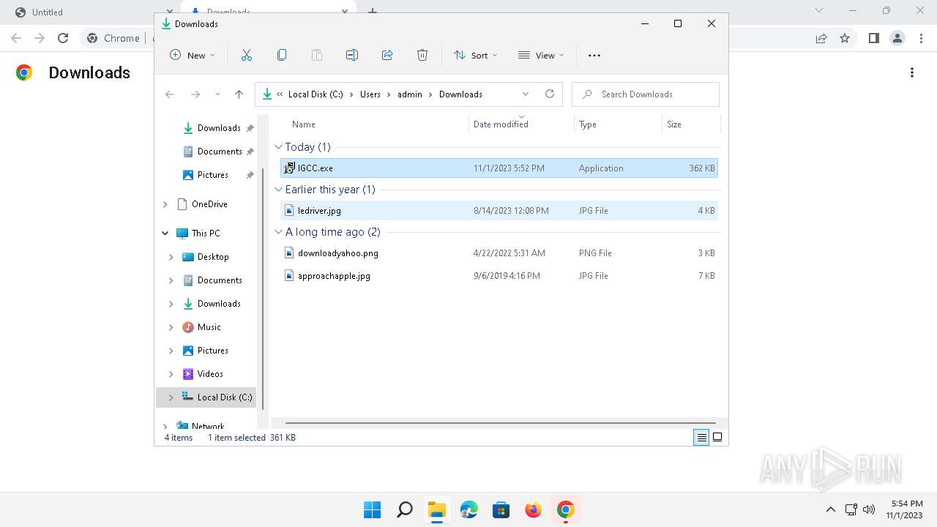Screen dimensions: 937x527
Task: Expand Desktop node under This PC
Action: click(x=171, y=257)
